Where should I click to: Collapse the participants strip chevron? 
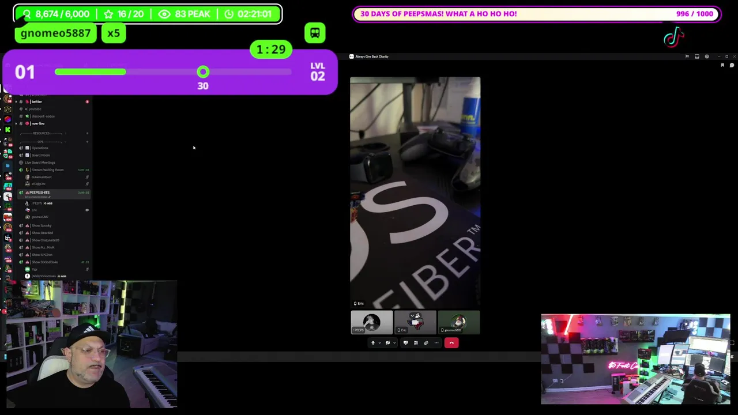pyautogui.click(x=412, y=316)
